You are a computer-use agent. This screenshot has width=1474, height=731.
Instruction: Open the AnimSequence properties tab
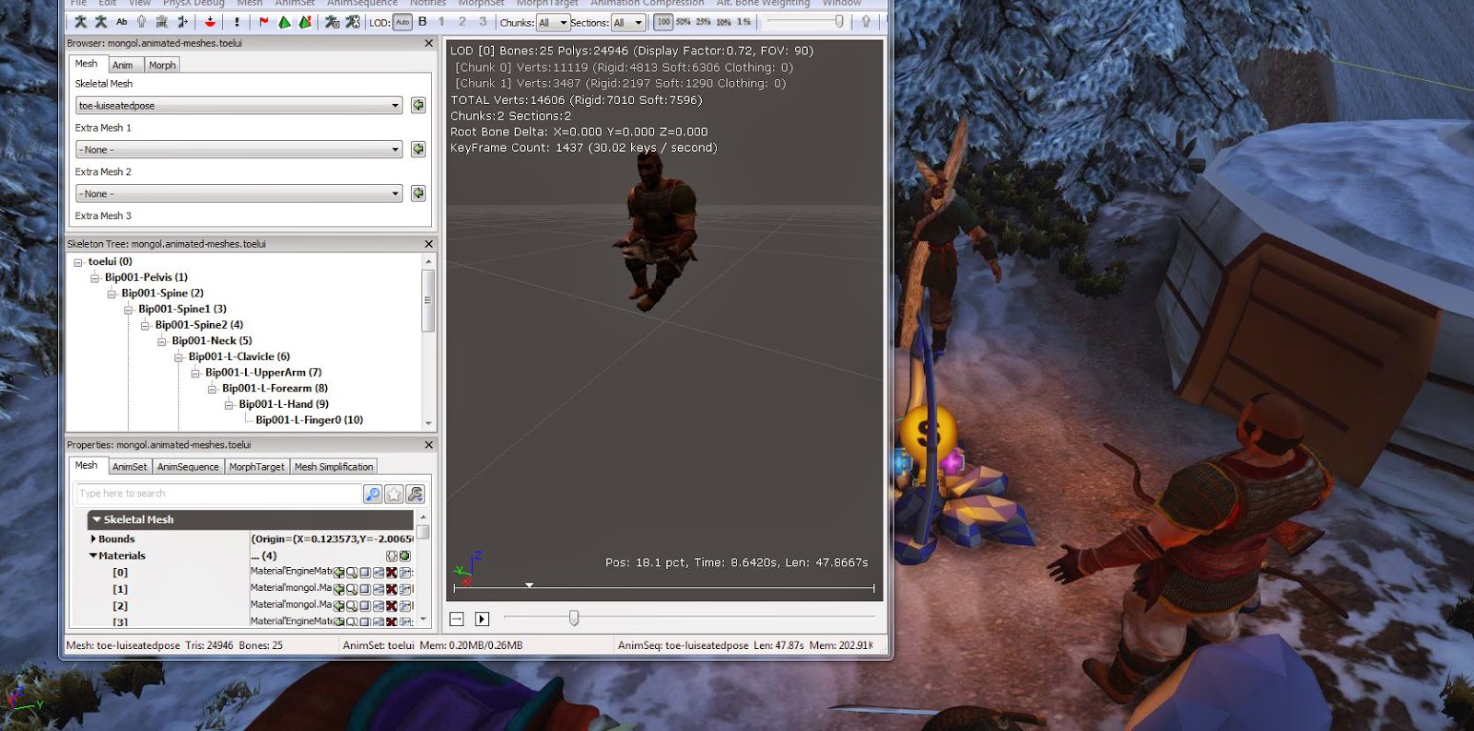[x=188, y=467]
